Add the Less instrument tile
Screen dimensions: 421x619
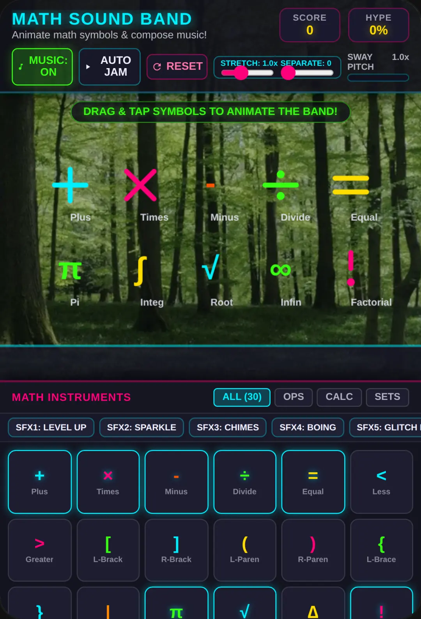coord(381,482)
